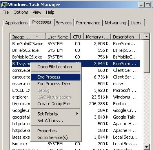Select the BsHelpCS.exe process row
The image size is (153, 150).
coord(76,50)
